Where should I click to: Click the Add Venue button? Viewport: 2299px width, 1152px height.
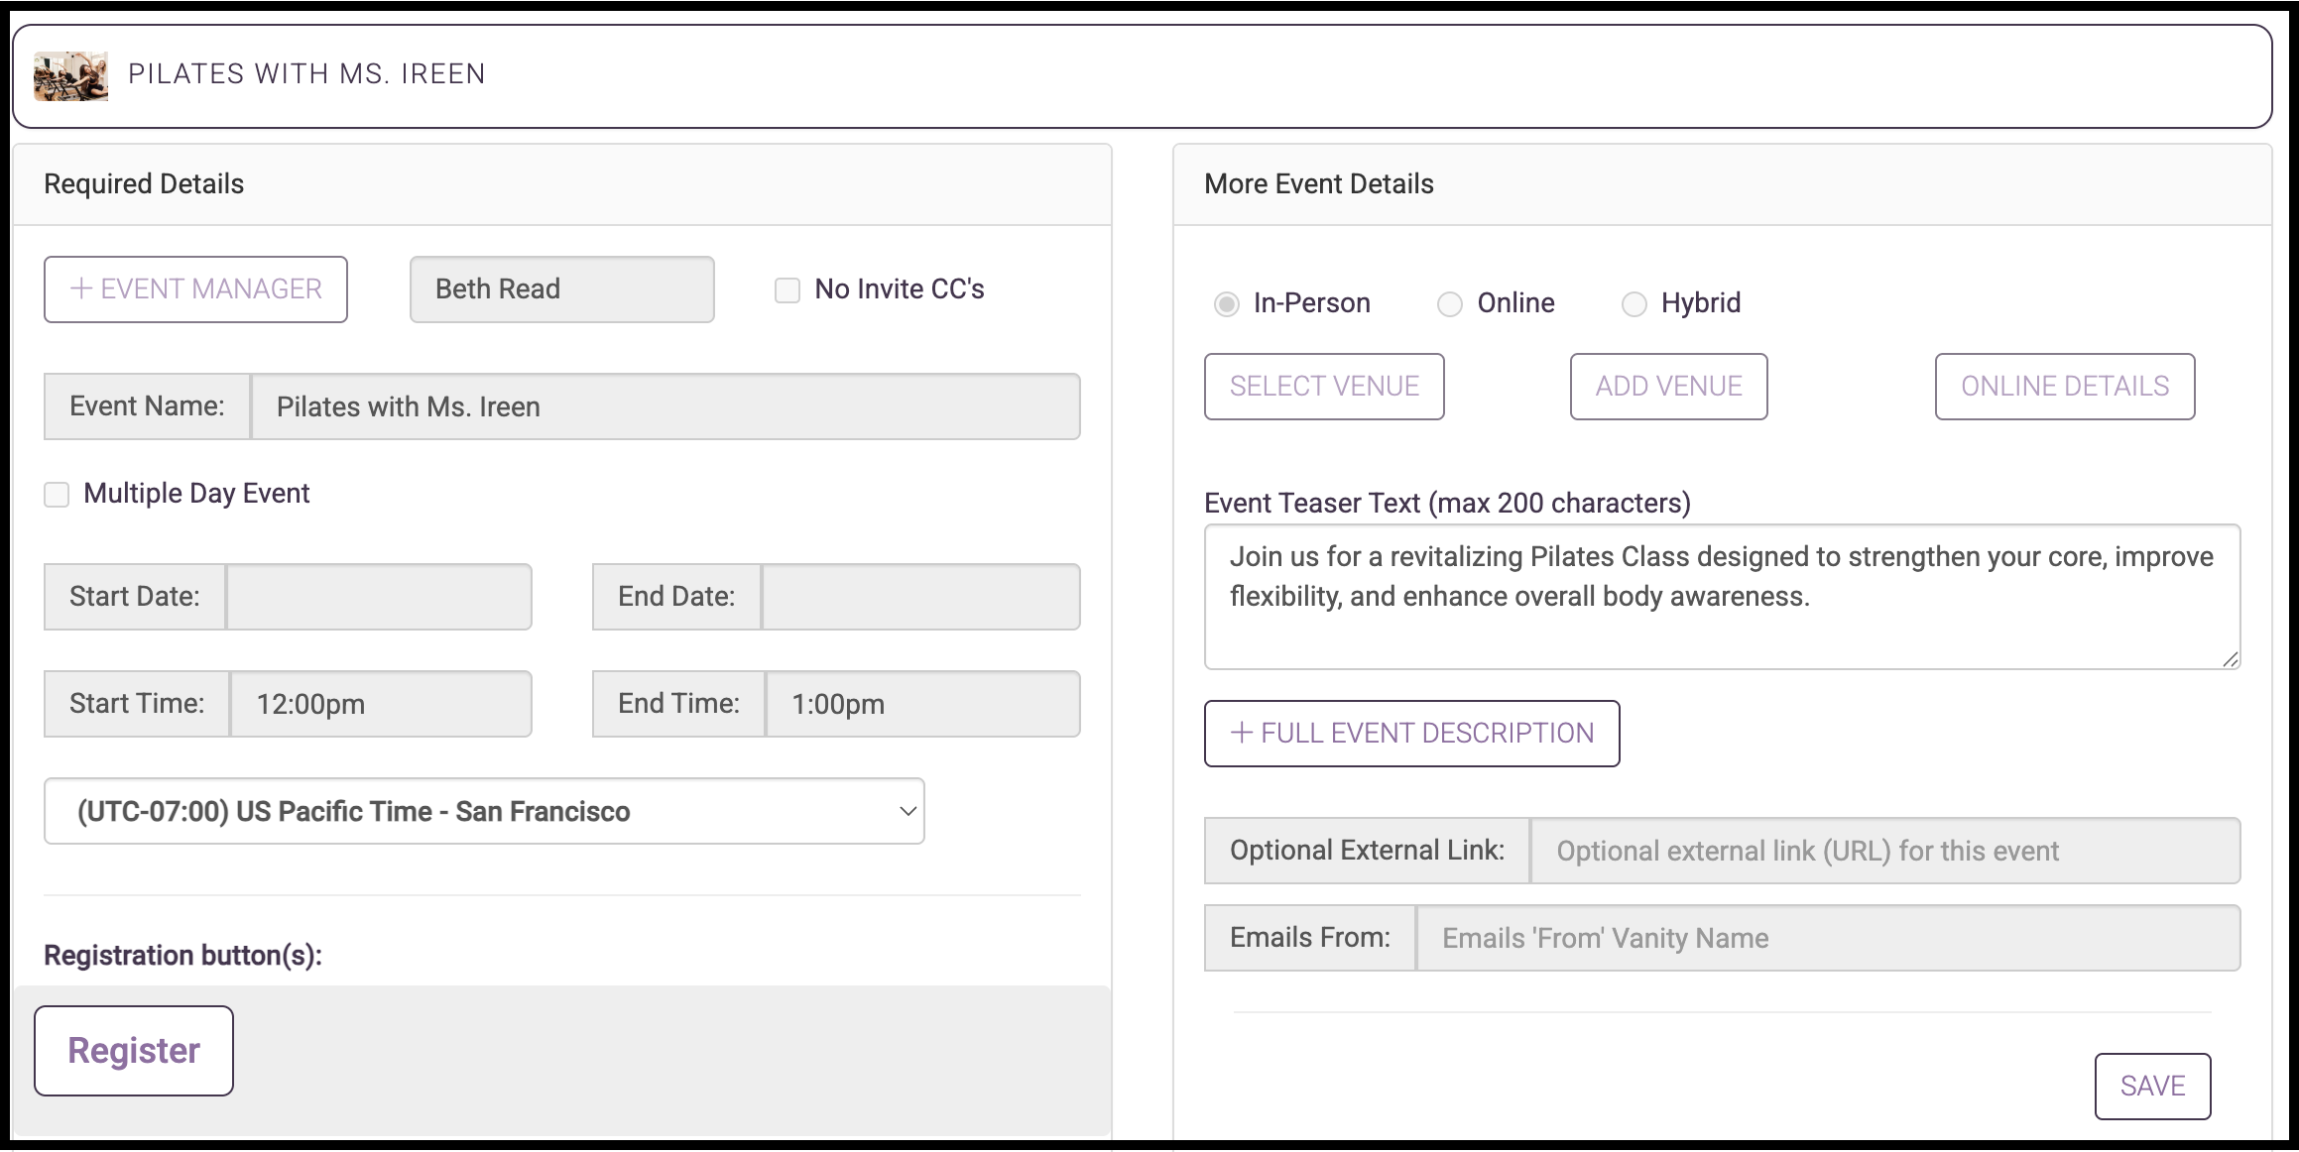coord(1668,387)
